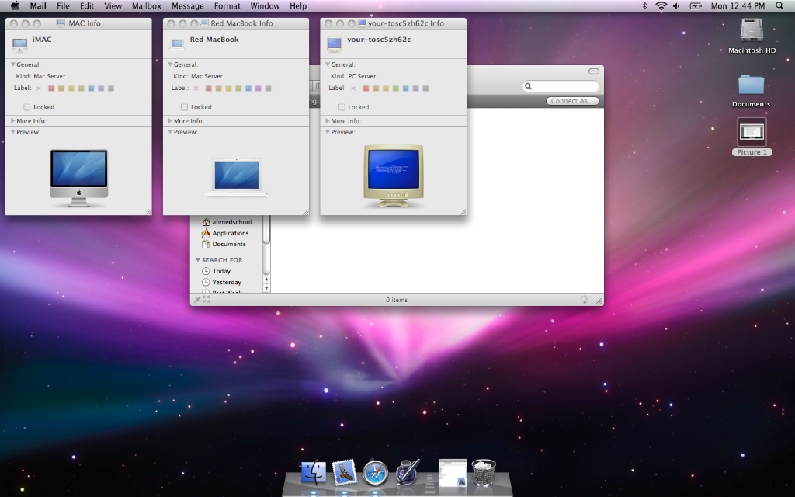This screenshot has height=497, width=795.
Task: Expand More Info in Red MacBook Info
Action: [170, 120]
